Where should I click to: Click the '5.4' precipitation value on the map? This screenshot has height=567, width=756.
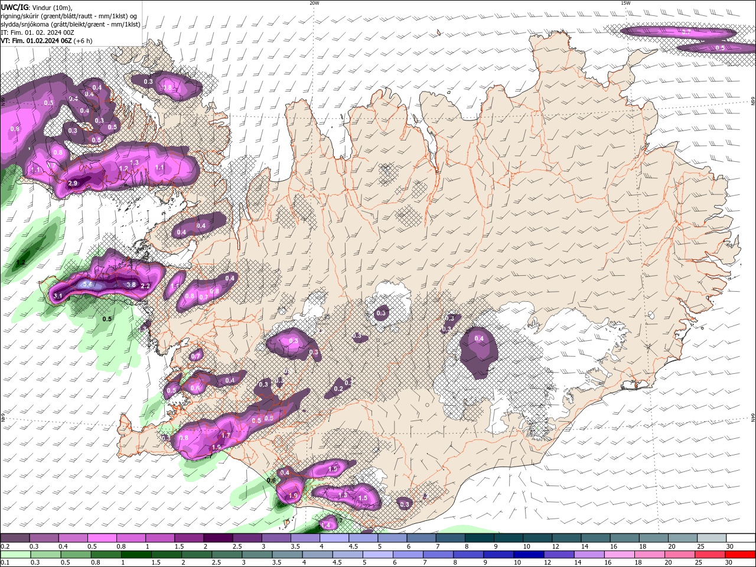pos(89,284)
